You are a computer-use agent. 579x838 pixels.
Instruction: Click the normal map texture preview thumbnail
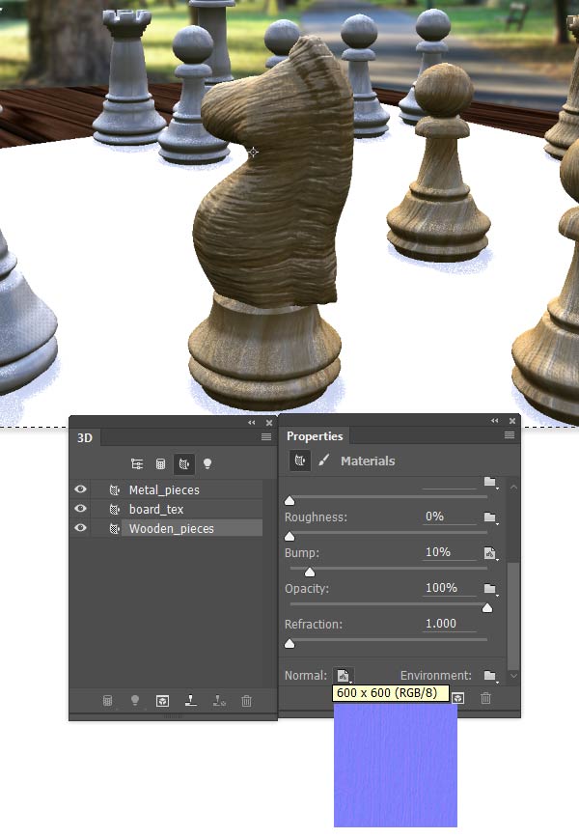tap(396, 766)
